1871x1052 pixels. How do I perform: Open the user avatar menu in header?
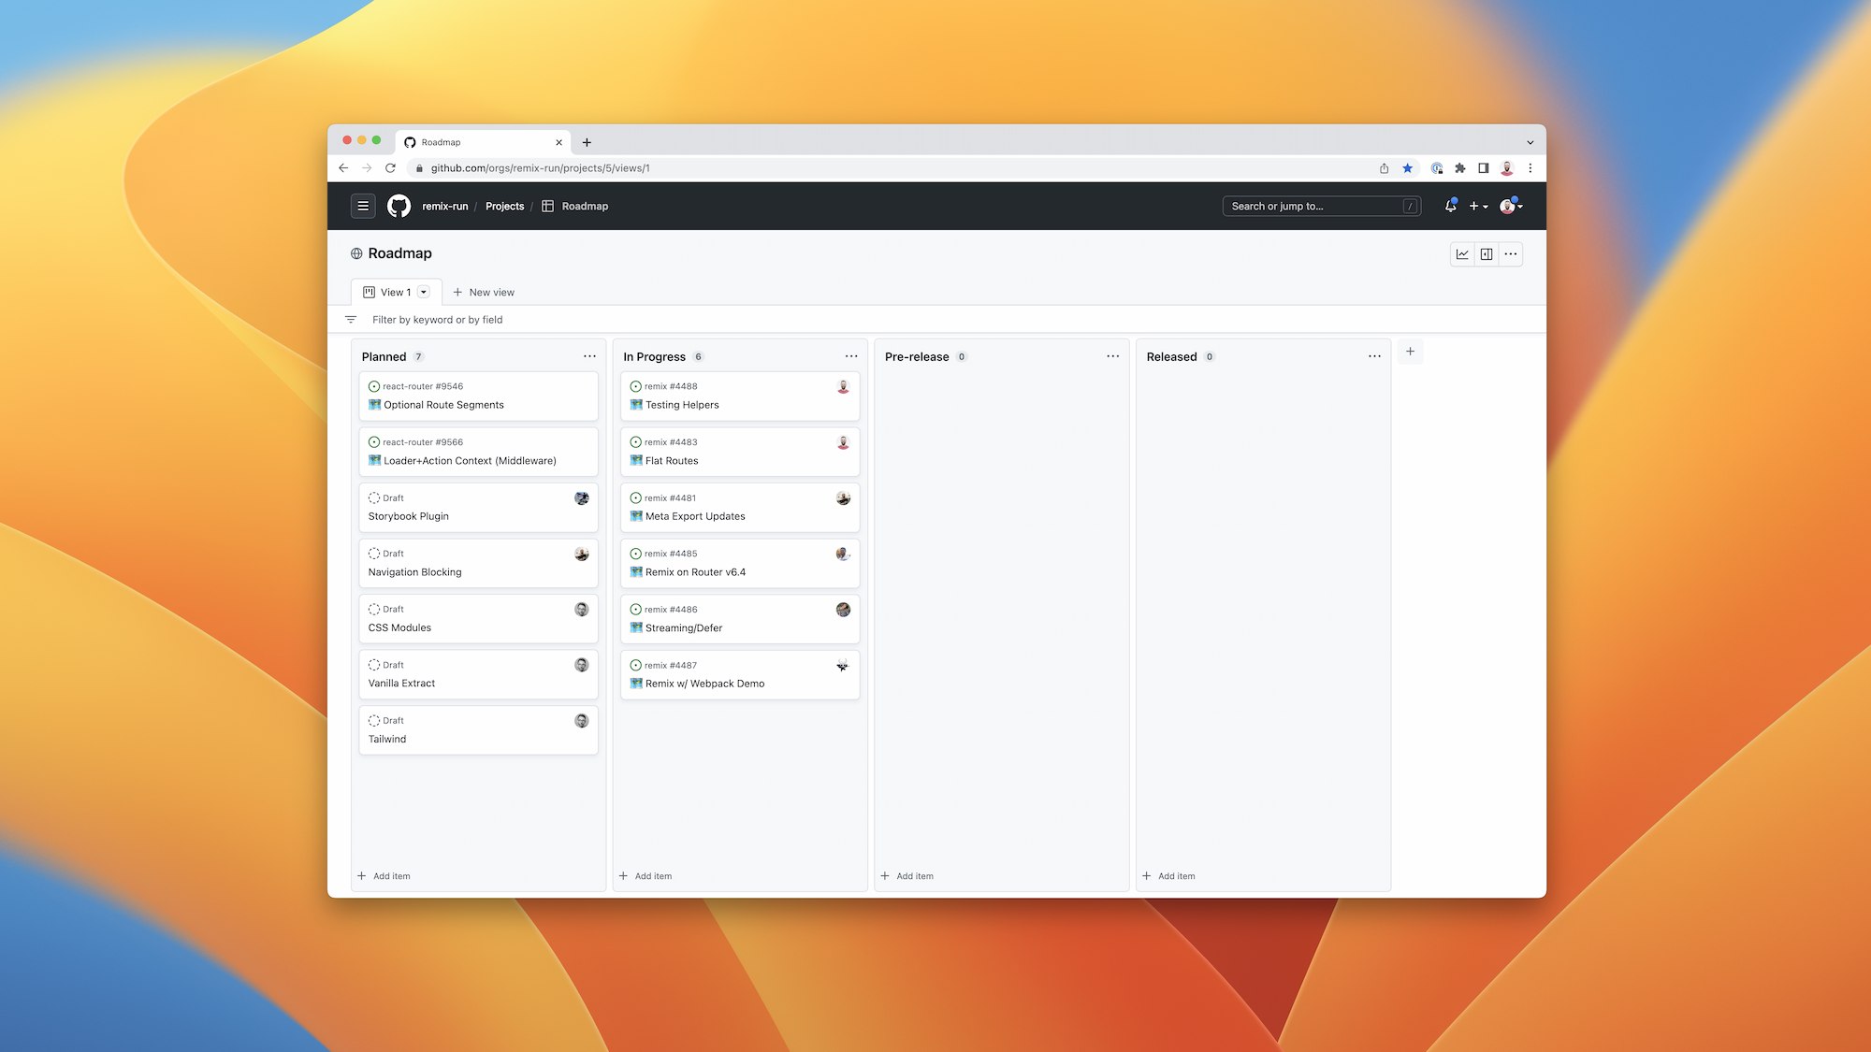coord(1511,206)
